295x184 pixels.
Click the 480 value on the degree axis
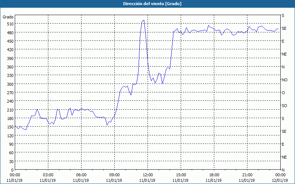pos(10,33)
